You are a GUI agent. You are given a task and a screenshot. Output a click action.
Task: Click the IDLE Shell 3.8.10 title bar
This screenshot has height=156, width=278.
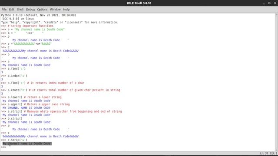pos(139,3)
